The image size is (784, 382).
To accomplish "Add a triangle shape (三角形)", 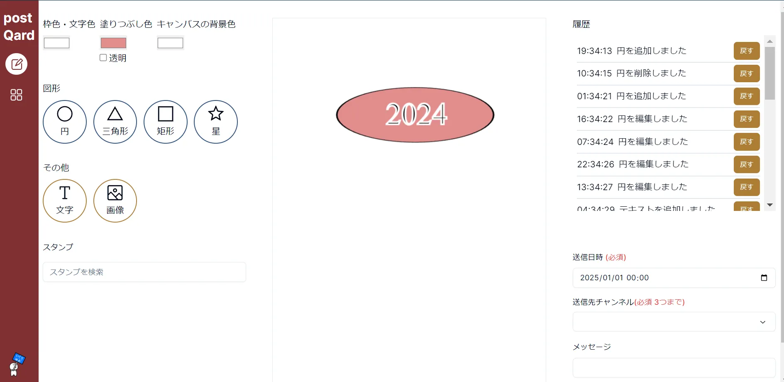I will [115, 122].
